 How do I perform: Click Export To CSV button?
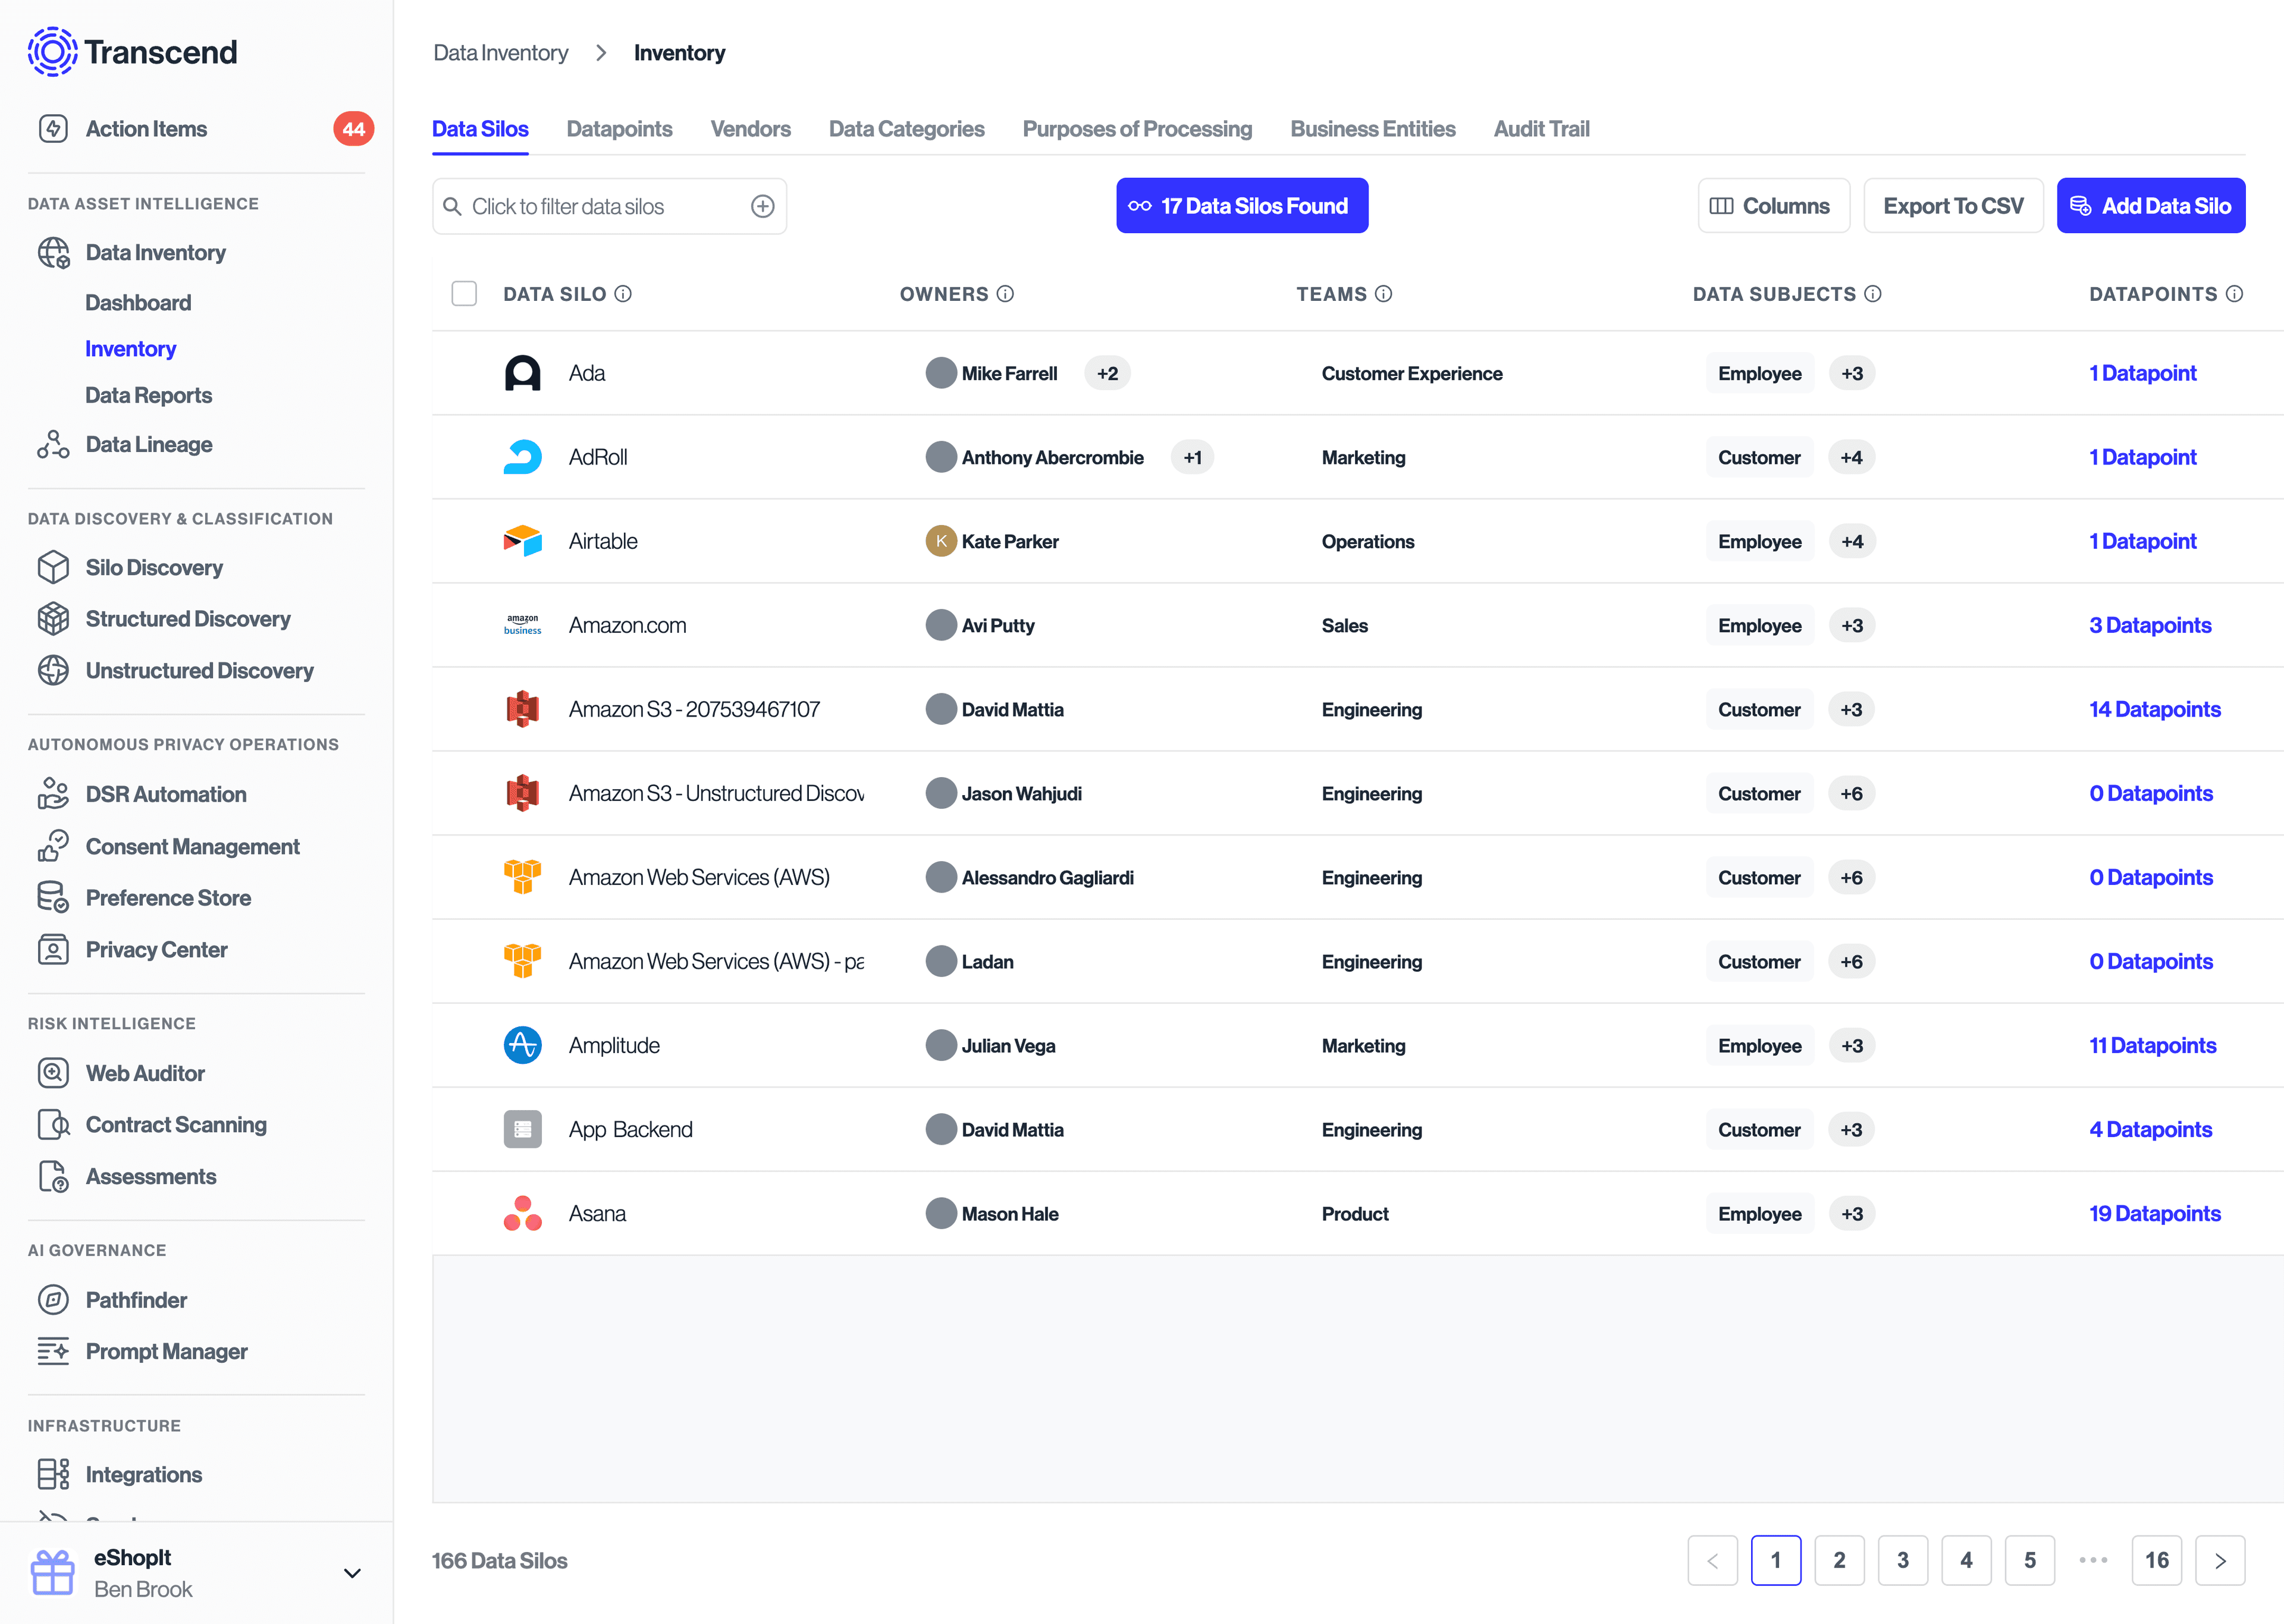(x=1953, y=206)
